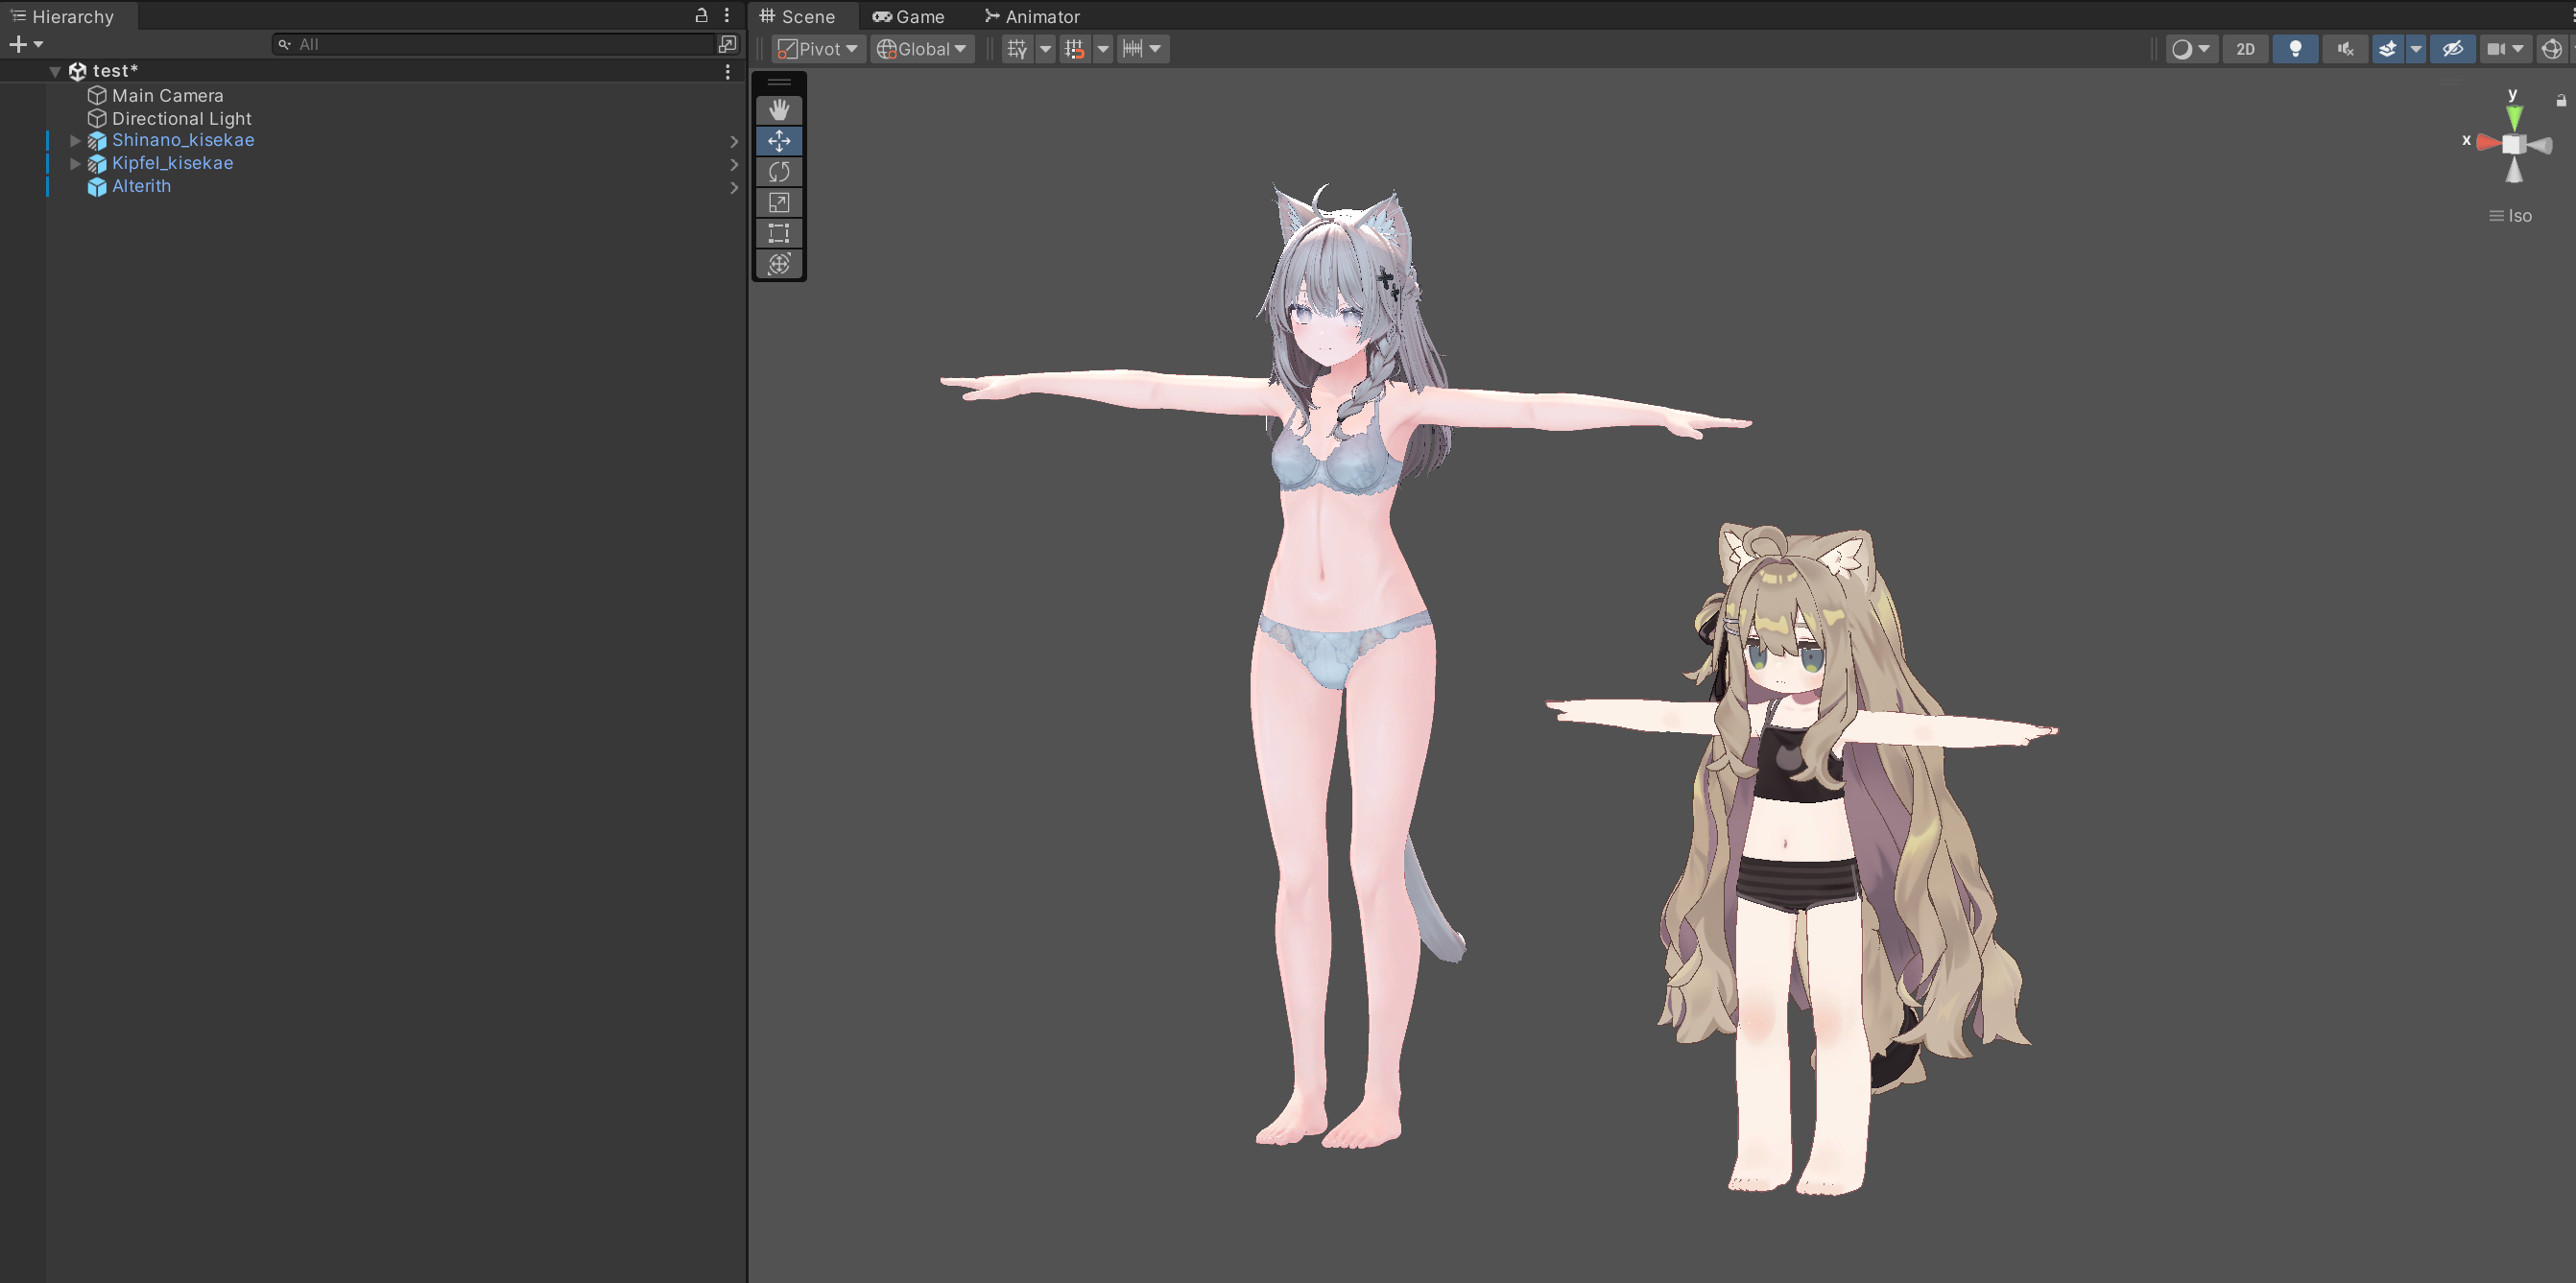This screenshot has height=1283, width=2576.
Task: Click the Hierarchy create plus button
Action: [17, 44]
